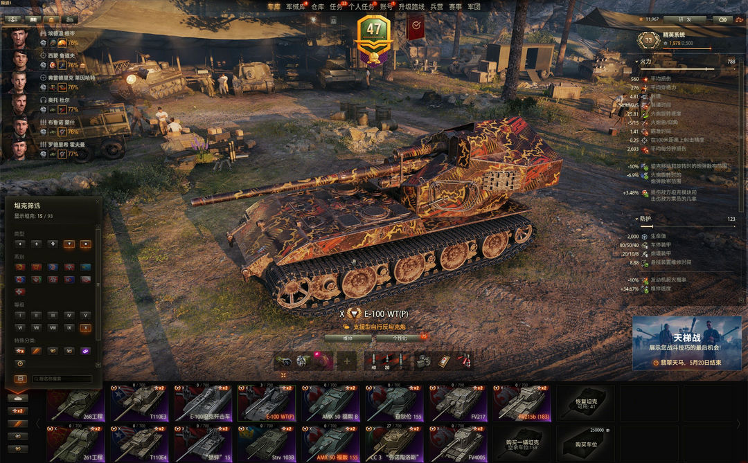748x463 pixels.
Task: Click the red reserve flag beside the badge
Action: pos(416,27)
